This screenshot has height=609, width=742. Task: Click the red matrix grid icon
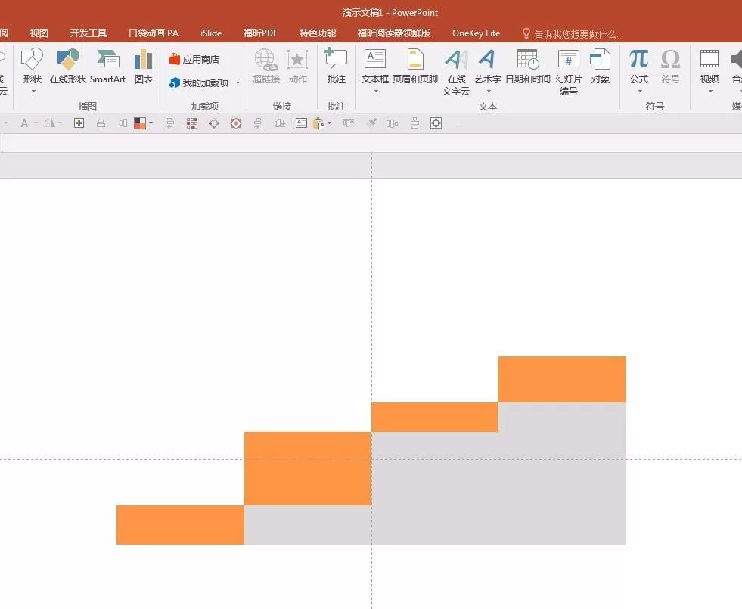click(x=191, y=123)
